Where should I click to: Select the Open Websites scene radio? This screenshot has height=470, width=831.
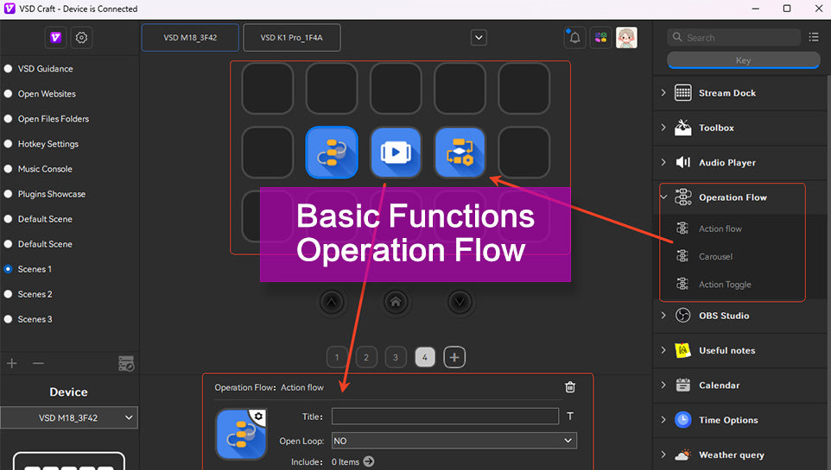pyautogui.click(x=8, y=94)
